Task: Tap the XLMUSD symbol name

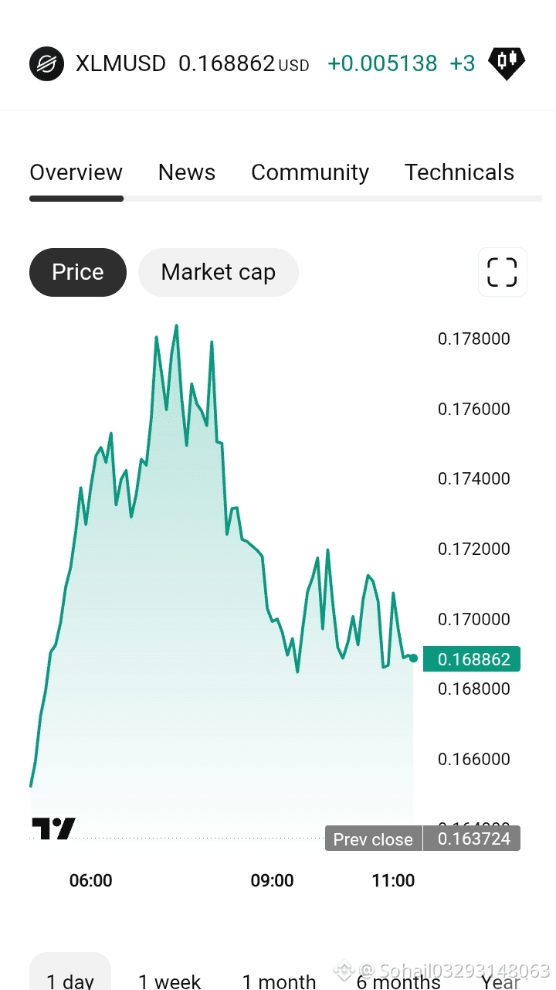Action: click(x=120, y=63)
